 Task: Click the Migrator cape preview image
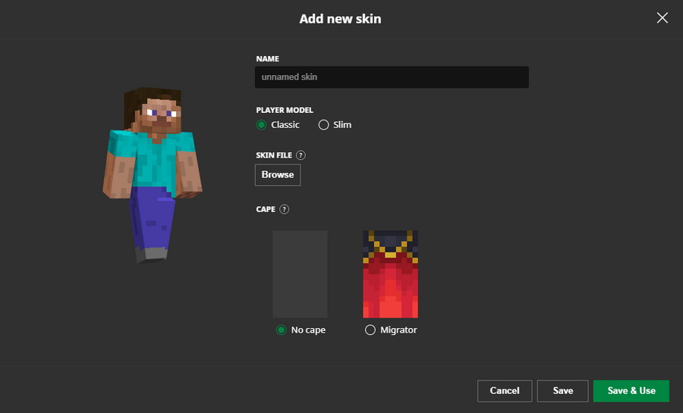[390, 274]
